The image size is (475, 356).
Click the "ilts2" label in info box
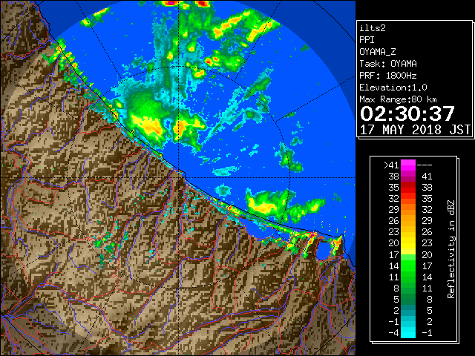[373, 28]
